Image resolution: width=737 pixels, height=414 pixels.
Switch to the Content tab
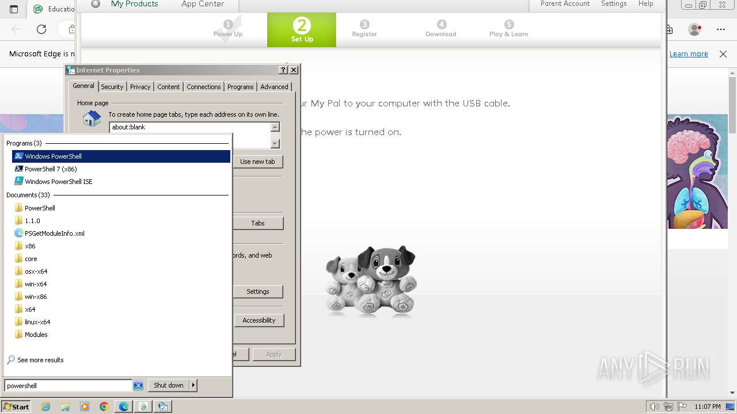coord(169,87)
